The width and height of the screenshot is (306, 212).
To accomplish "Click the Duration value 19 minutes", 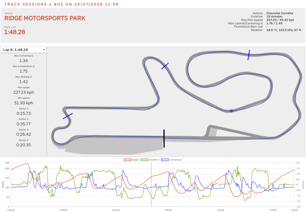I will tap(274, 17).
